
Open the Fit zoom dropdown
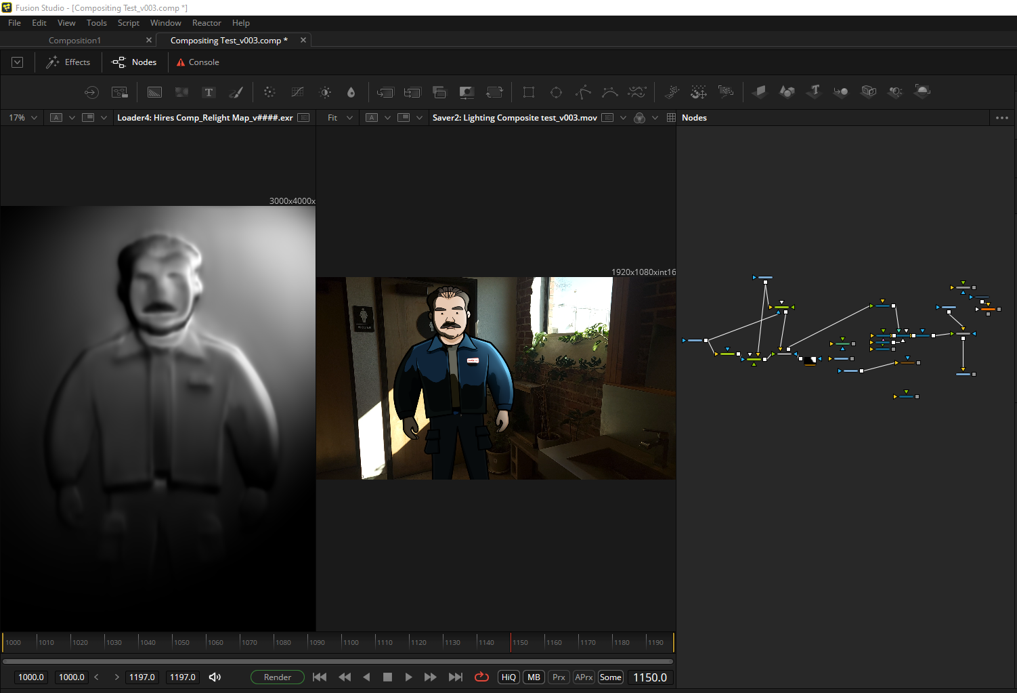pyautogui.click(x=340, y=118)
